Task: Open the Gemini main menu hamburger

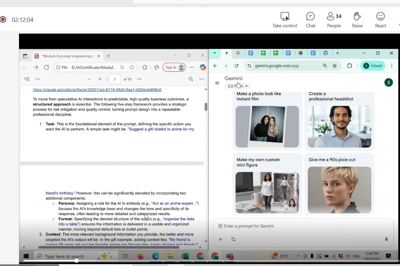Action: point(217,83)
